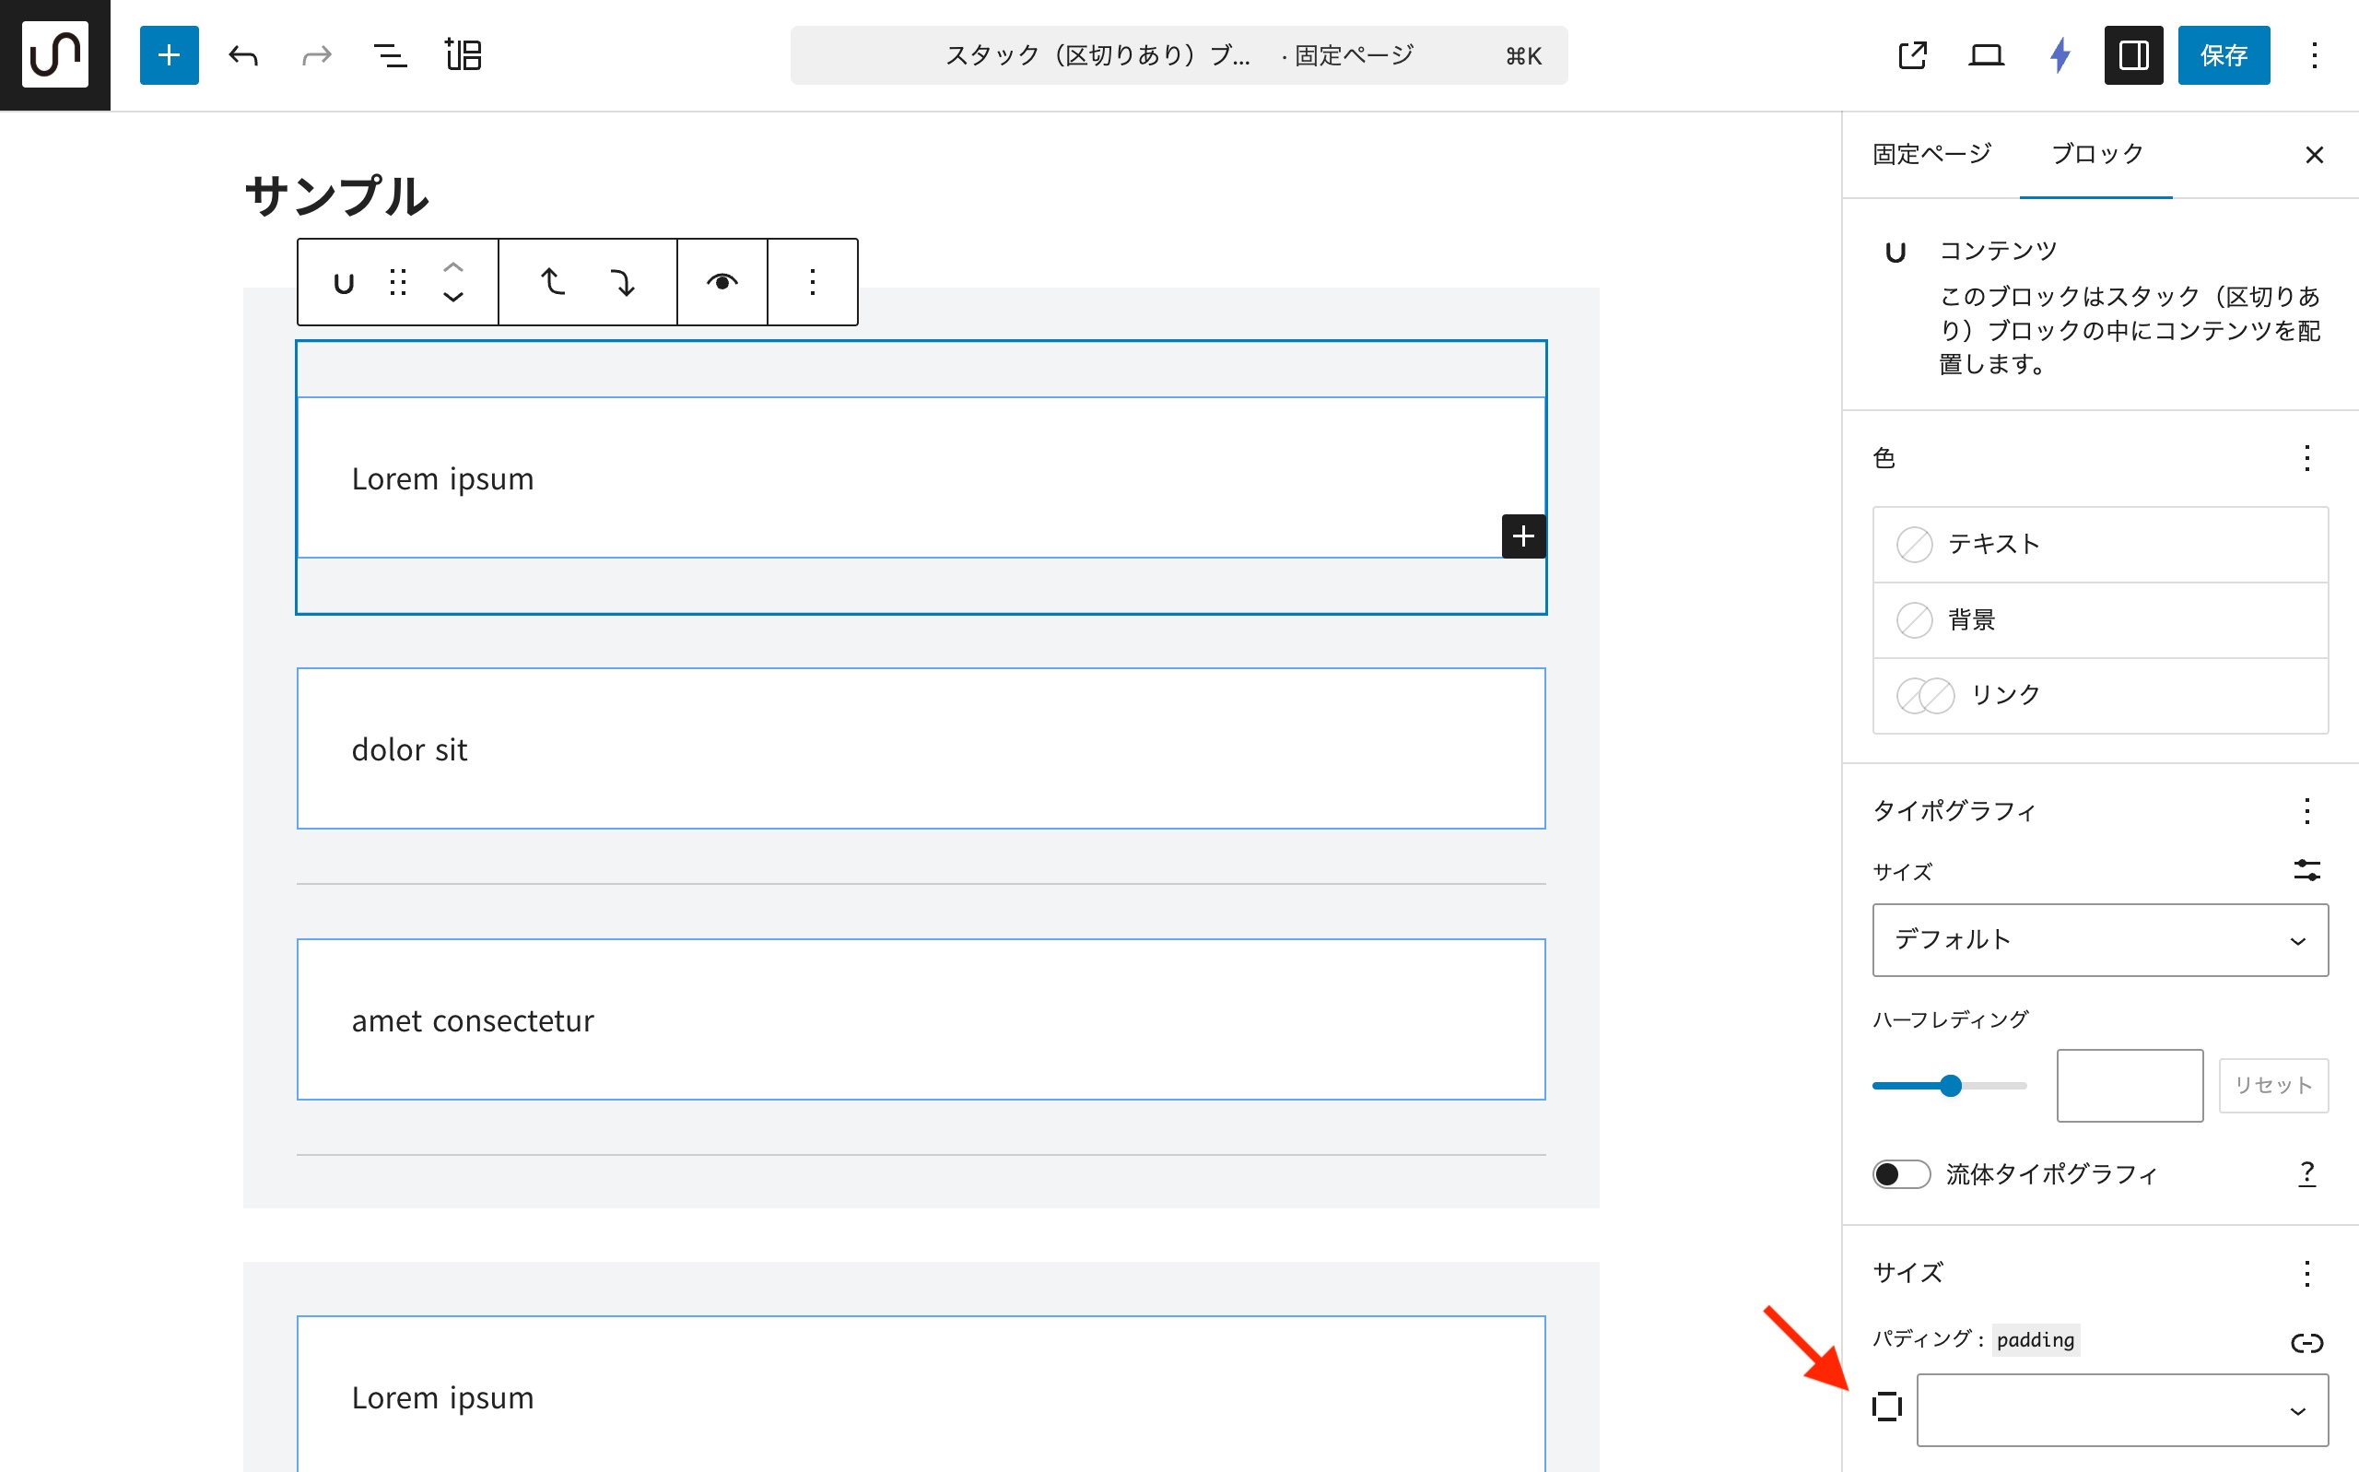
Task: Open block toolbar three-dot options
Action: click(812, 282)
